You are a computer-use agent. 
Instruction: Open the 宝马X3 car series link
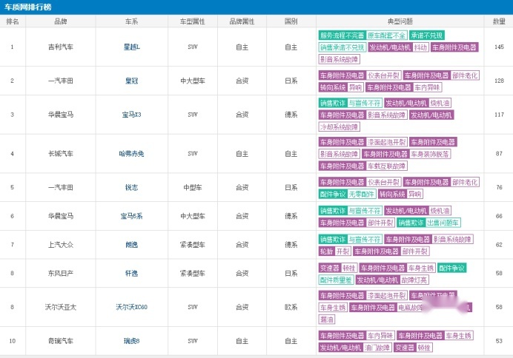(x=131, y=115)
